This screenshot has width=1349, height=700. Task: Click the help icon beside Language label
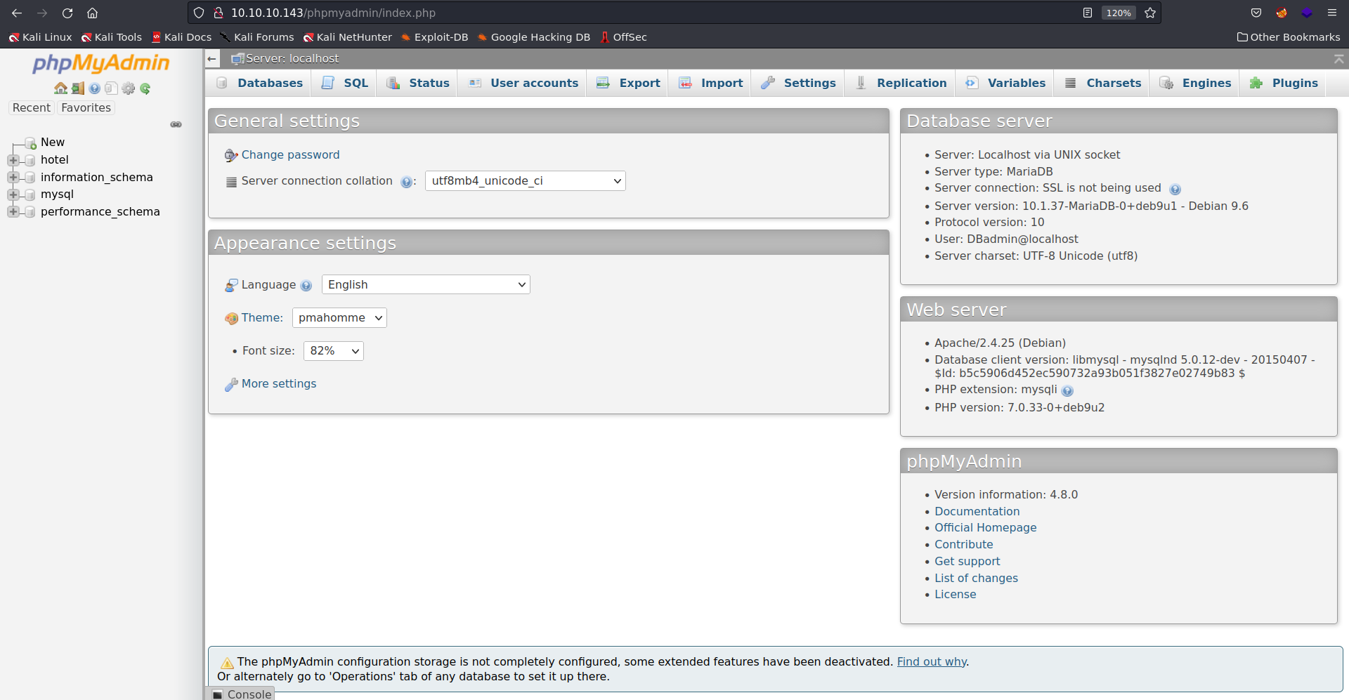coord(306,286)
